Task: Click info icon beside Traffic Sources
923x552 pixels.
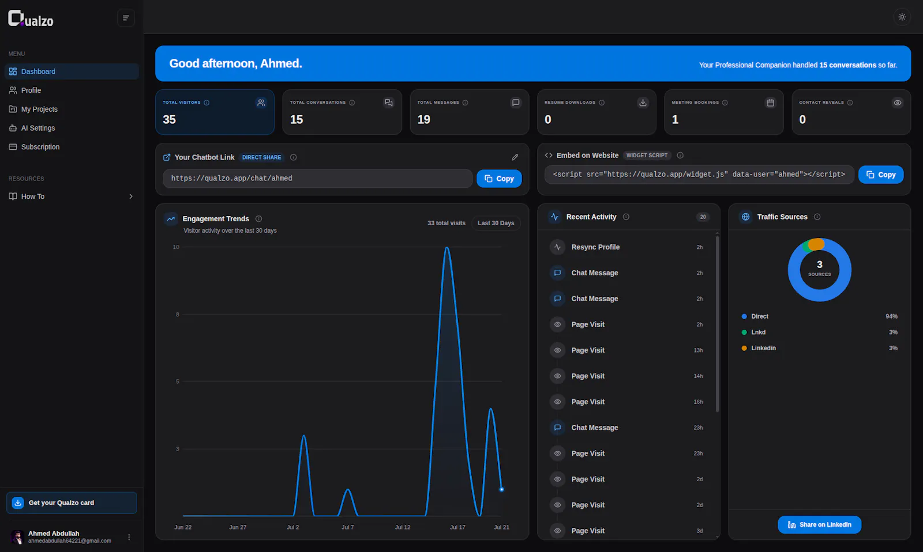Action: pyautogui.click(x=817, y=217)
